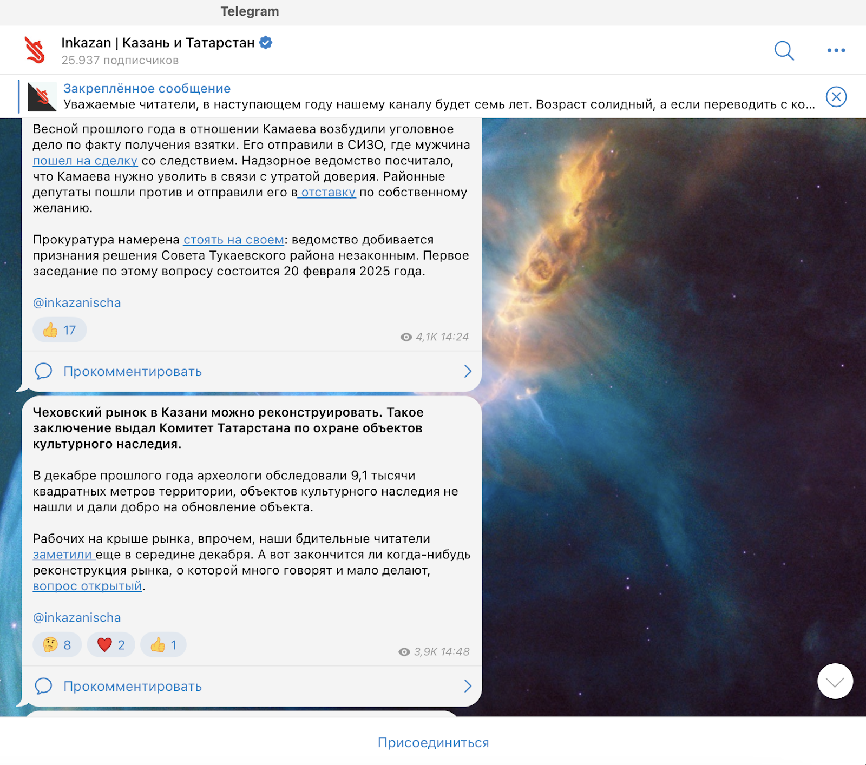Click @inkazanischa mention in the Чеховский рынок post
This screenshot has width=866, height=765.
coord(77,617)
